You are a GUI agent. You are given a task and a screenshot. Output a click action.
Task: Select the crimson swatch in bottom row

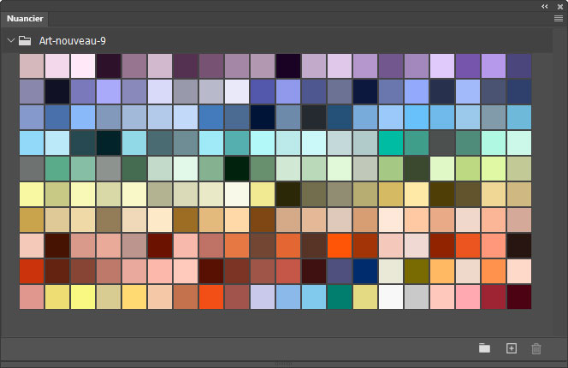(x=494, y=297)
